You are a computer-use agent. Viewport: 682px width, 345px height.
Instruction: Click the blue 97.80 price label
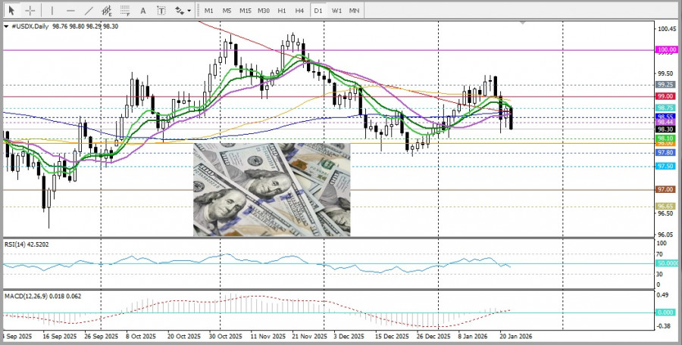click(x=665, y=153)
